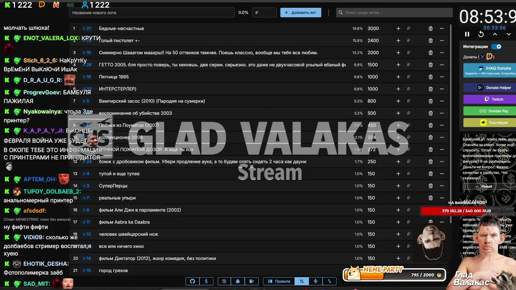Connect the IHAQ Donate integration
The width and height of the screenshot is (516, 290).
490,70
